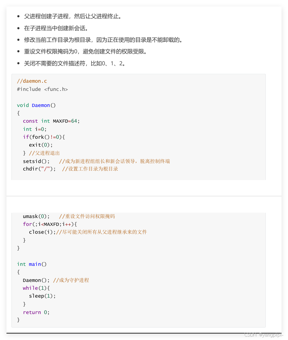The height and width of the screenshot is (340, 288).
Task: Click the int i=0; line
Action: point(35,129)
